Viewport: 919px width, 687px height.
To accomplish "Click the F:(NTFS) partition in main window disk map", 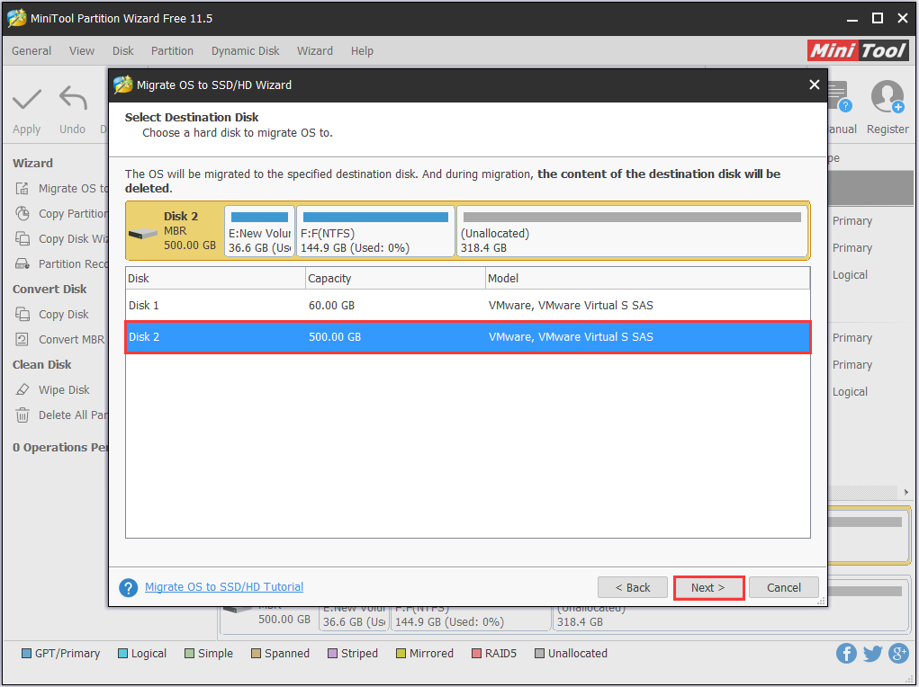I will click(471, 618).
